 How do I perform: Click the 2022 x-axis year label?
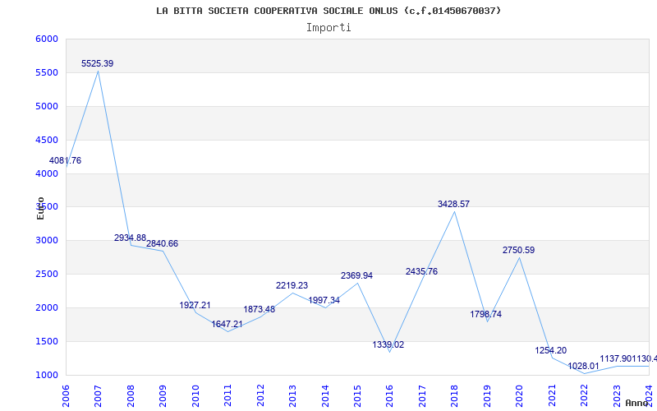point(584,396)
